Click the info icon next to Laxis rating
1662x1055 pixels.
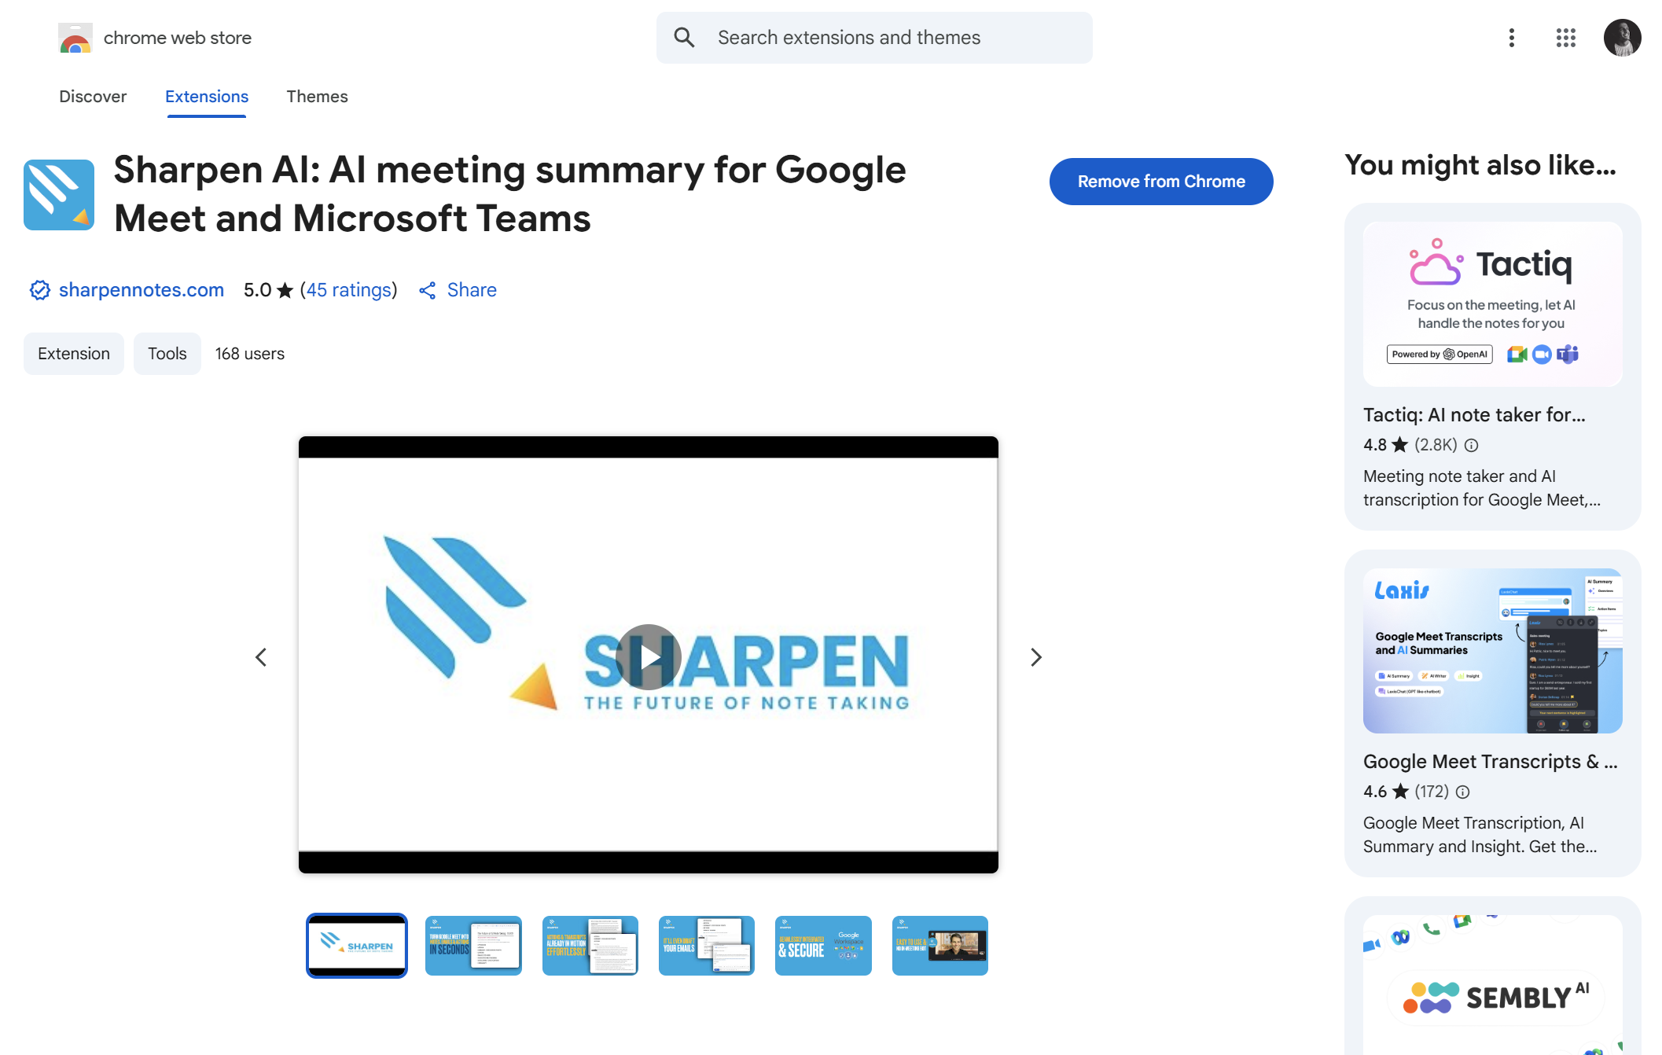point(1462,792)
